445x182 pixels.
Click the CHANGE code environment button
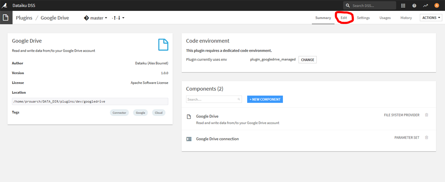coord(308,60)
